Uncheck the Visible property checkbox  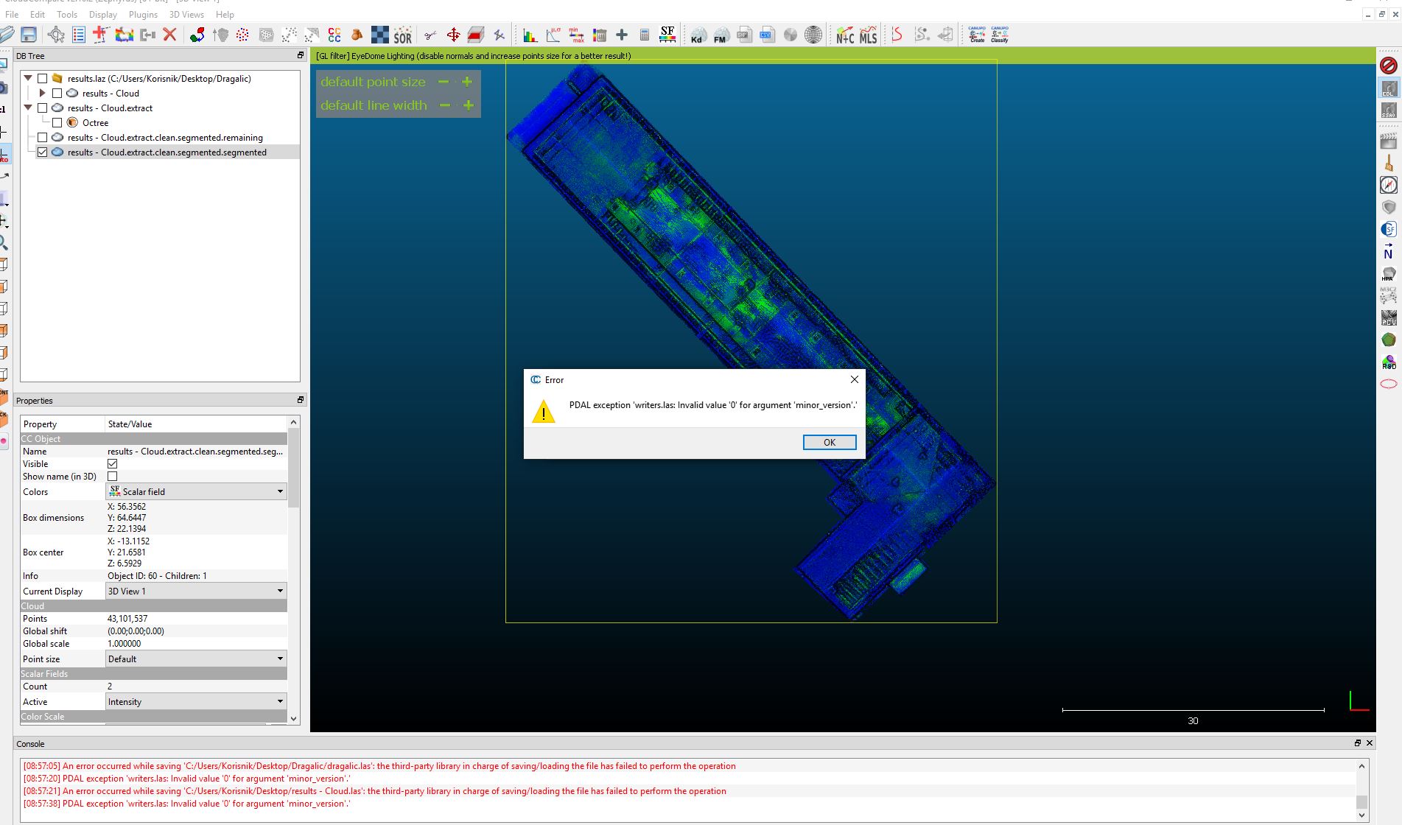click(113, 464)
